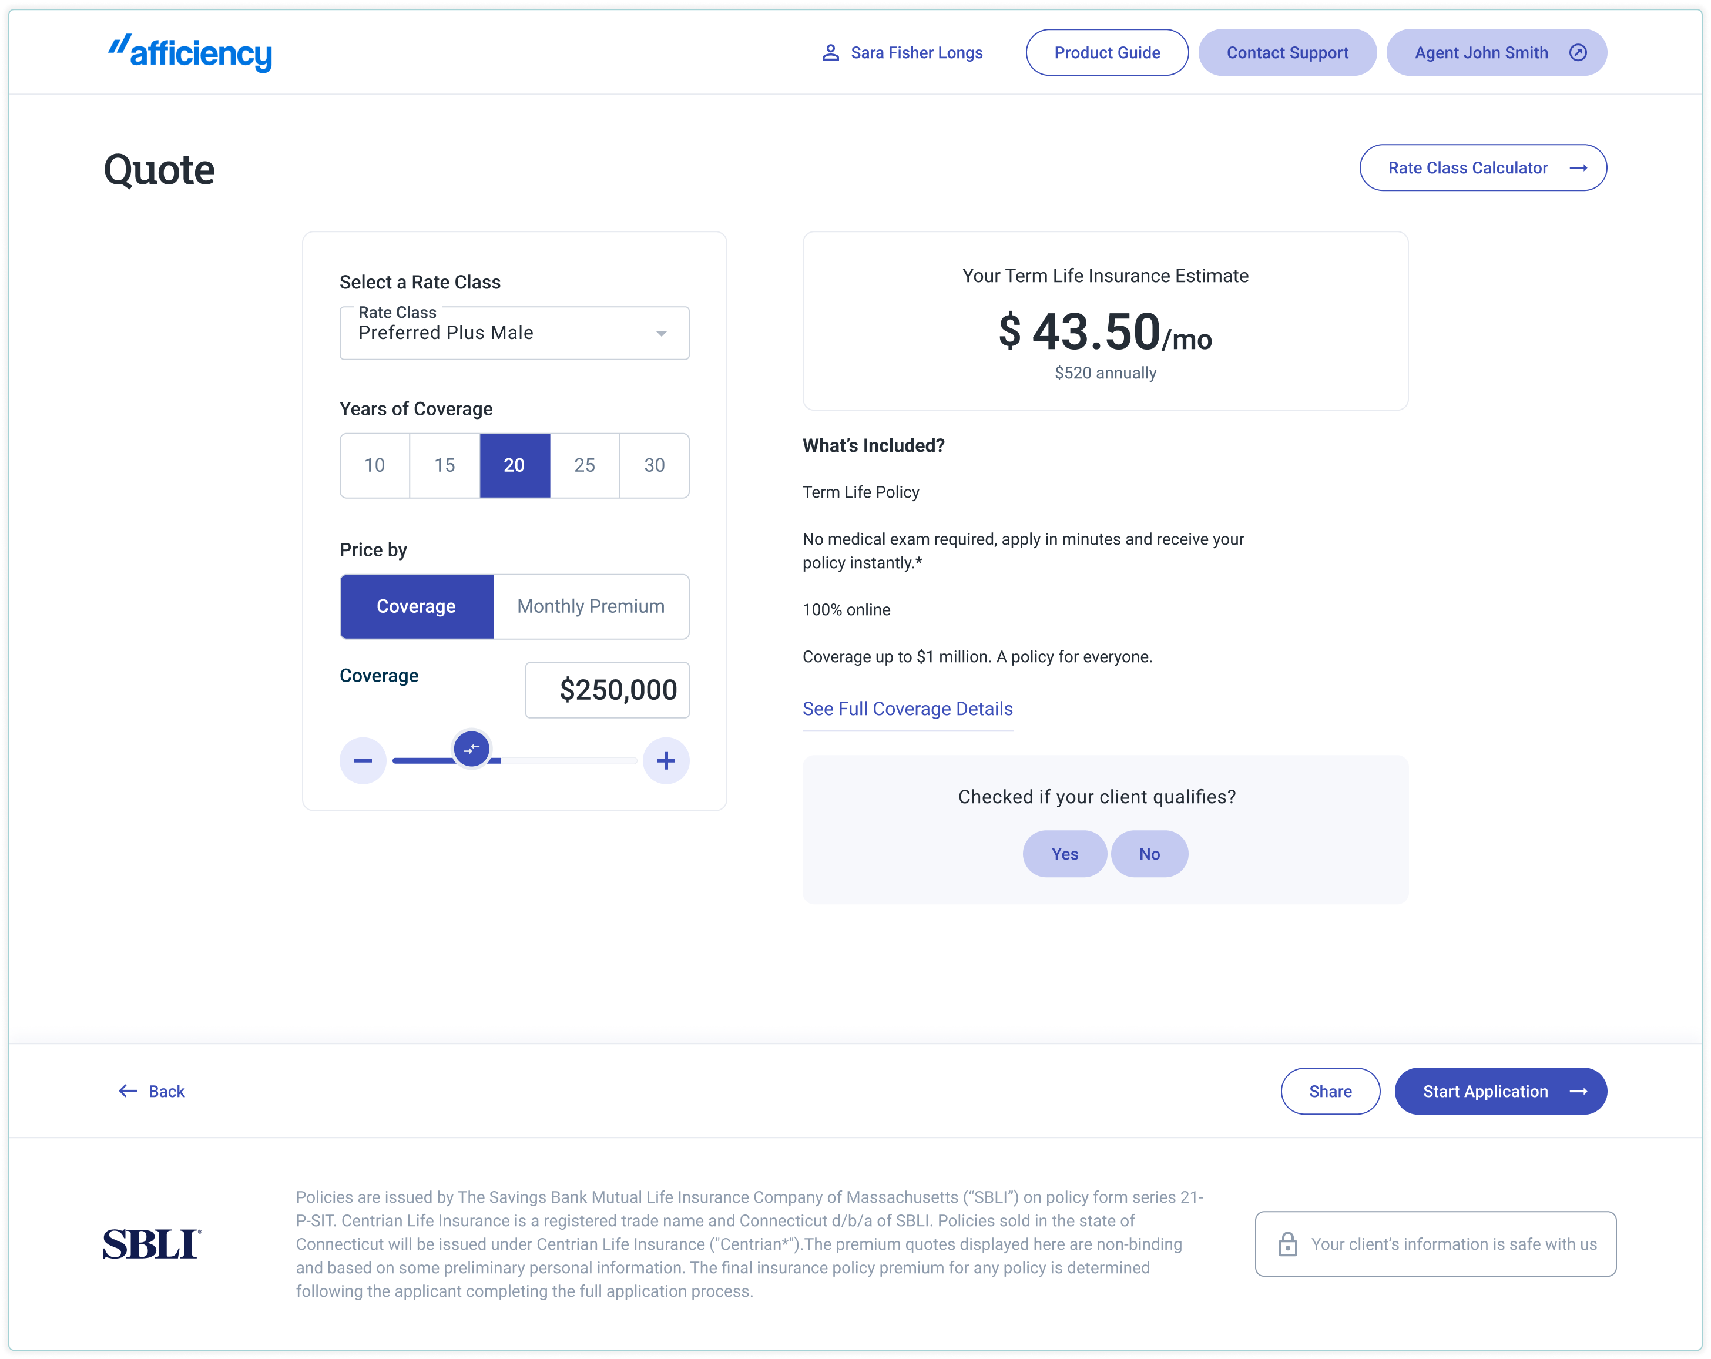
Task: Click the user profile icon beside Sara Fisher Longs
Action: coord(830,52)
